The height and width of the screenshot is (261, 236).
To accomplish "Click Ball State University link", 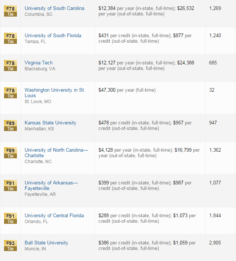I will pos(46,243).
